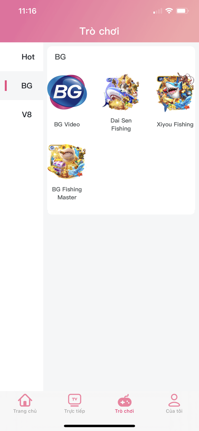The height and width of the screenshot is (431, 199).
Task: Tap the "Dai Sen Fishing" game name
Action: (121, 124)
